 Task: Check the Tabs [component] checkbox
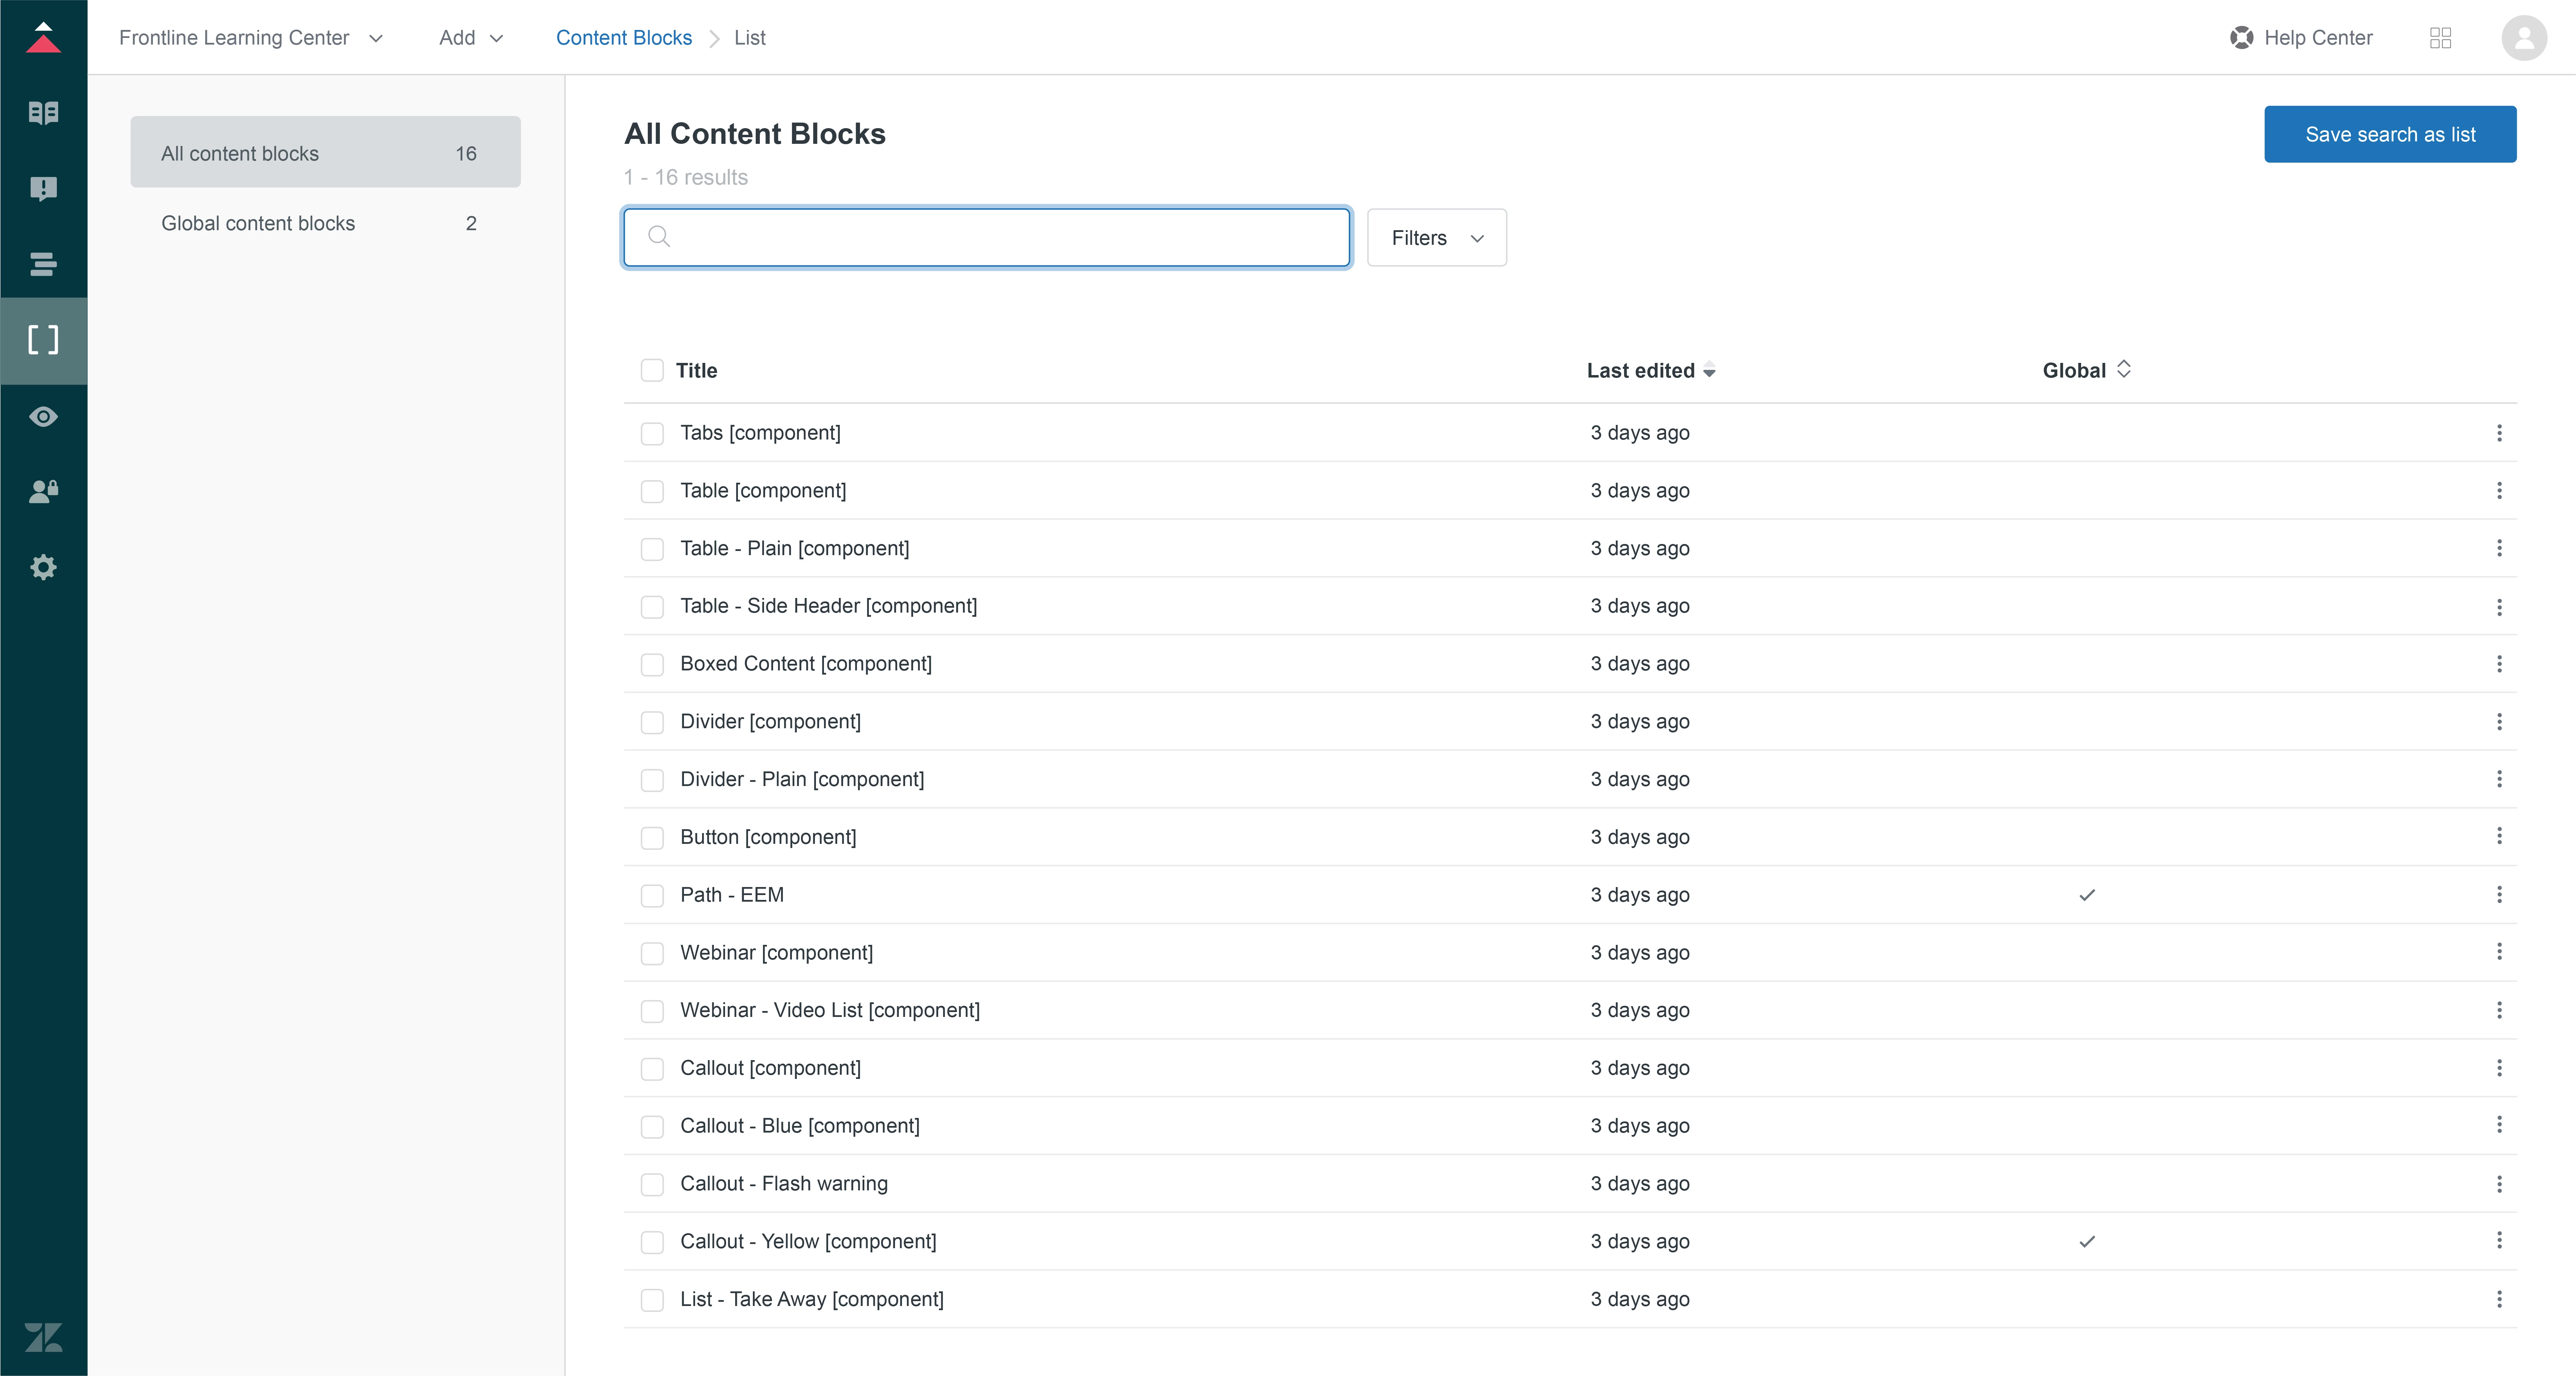coord(652,433)
